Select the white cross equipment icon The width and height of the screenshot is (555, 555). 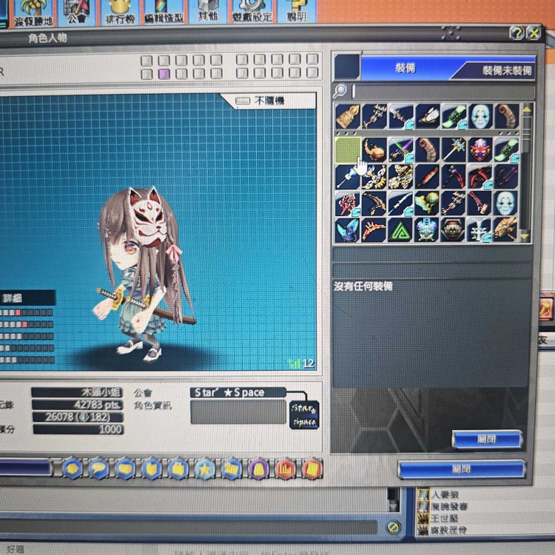[x=480, y=229]
